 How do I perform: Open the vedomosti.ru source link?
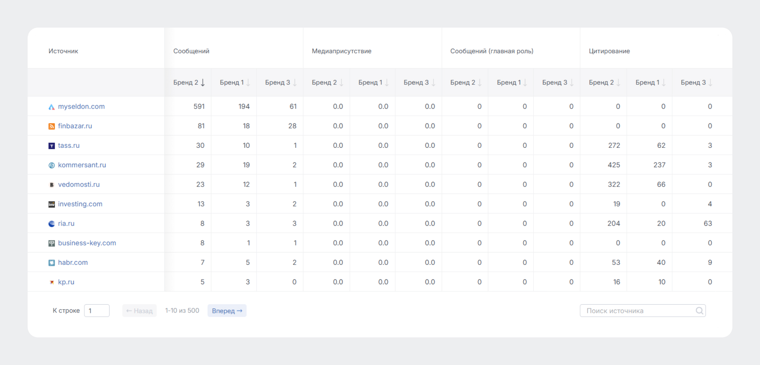(x=79, y=184)
